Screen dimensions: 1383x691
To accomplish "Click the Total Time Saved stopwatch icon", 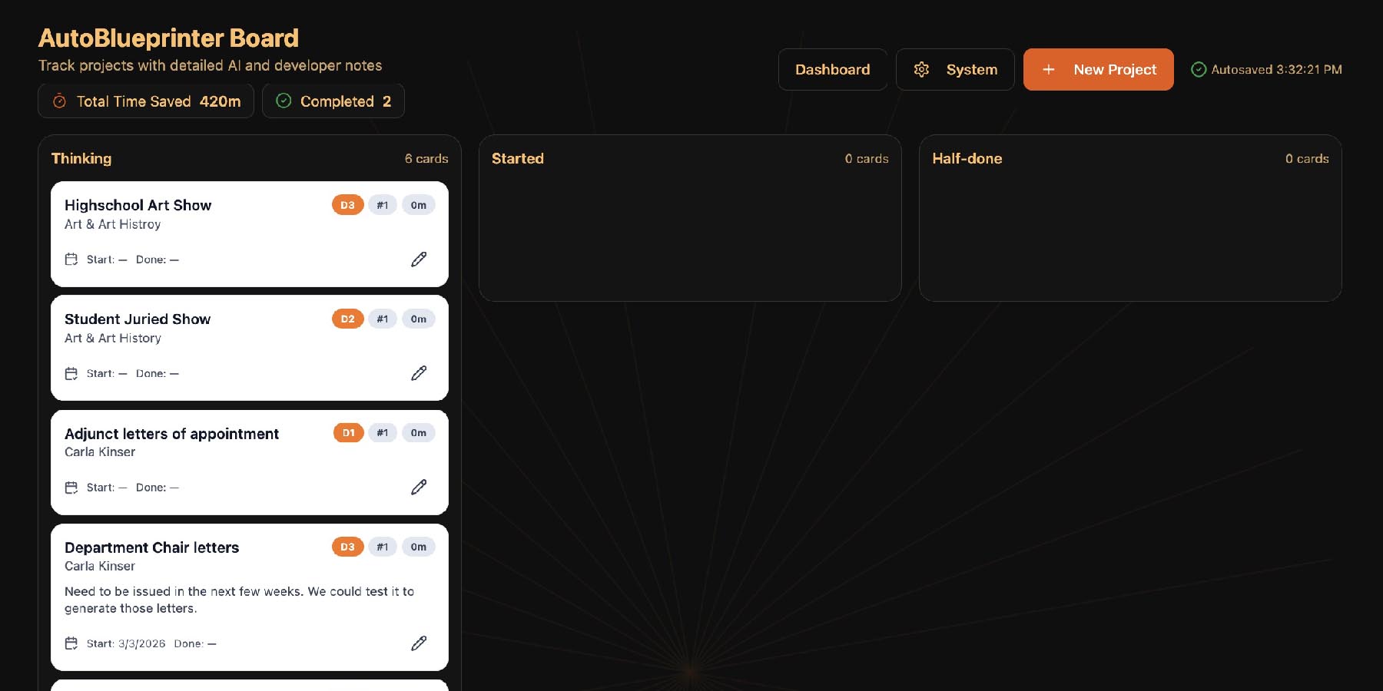I will (59, 101).
